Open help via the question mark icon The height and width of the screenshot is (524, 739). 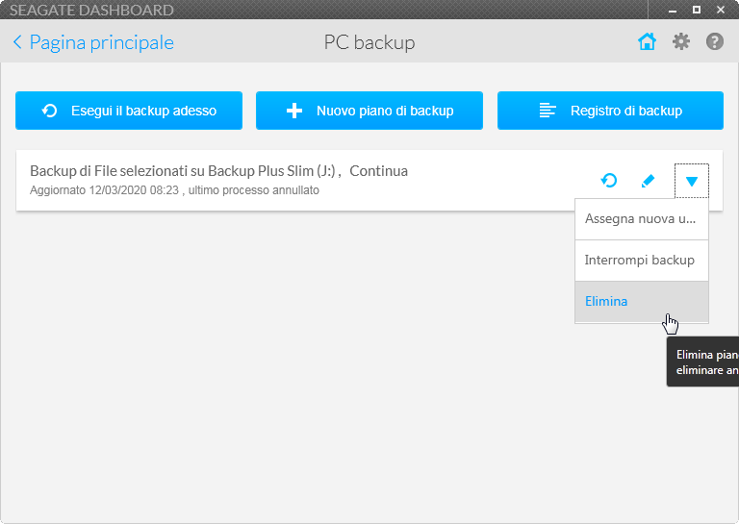714,42
